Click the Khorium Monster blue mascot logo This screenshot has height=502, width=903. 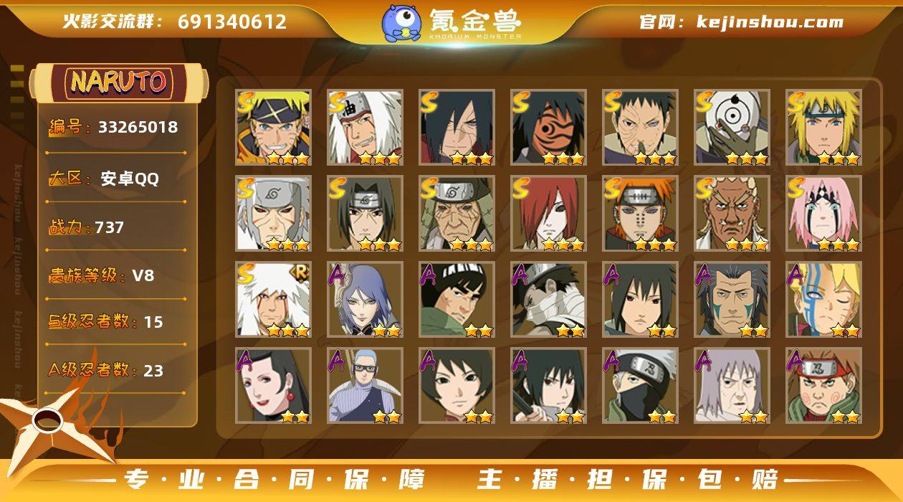[401, 23]
